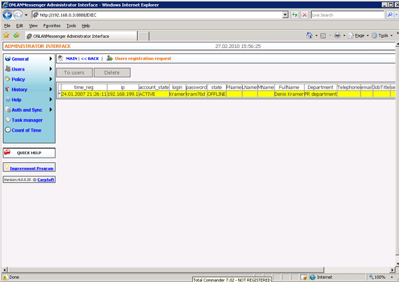
Task: Select the Denis Kramer FullName cell
Action: tap(289, 94)
